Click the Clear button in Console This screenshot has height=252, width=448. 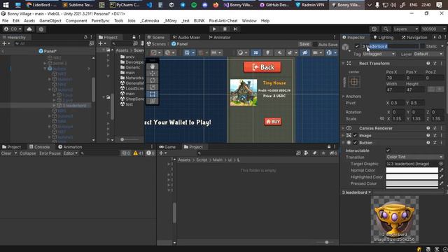pos(6,153)
